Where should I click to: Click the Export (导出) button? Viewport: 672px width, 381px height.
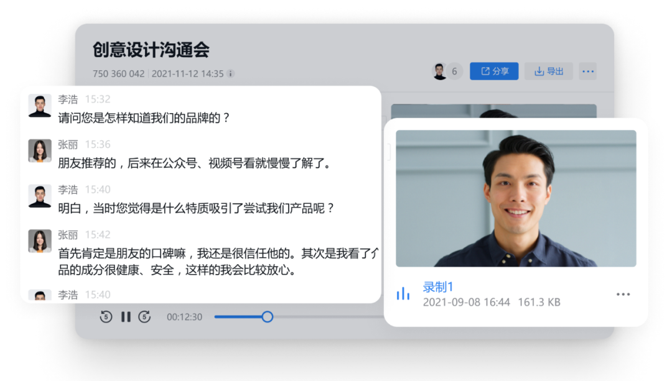548,71
